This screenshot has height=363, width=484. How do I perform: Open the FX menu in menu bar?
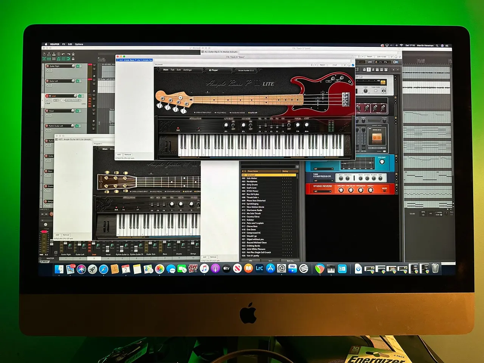pyautogui.click(x=64, y=44)
